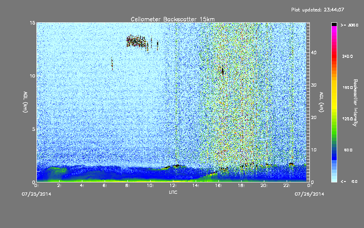Click the '180.0' colorbar label
Viewport: 364px width, 228px height.
pos(348,88)
